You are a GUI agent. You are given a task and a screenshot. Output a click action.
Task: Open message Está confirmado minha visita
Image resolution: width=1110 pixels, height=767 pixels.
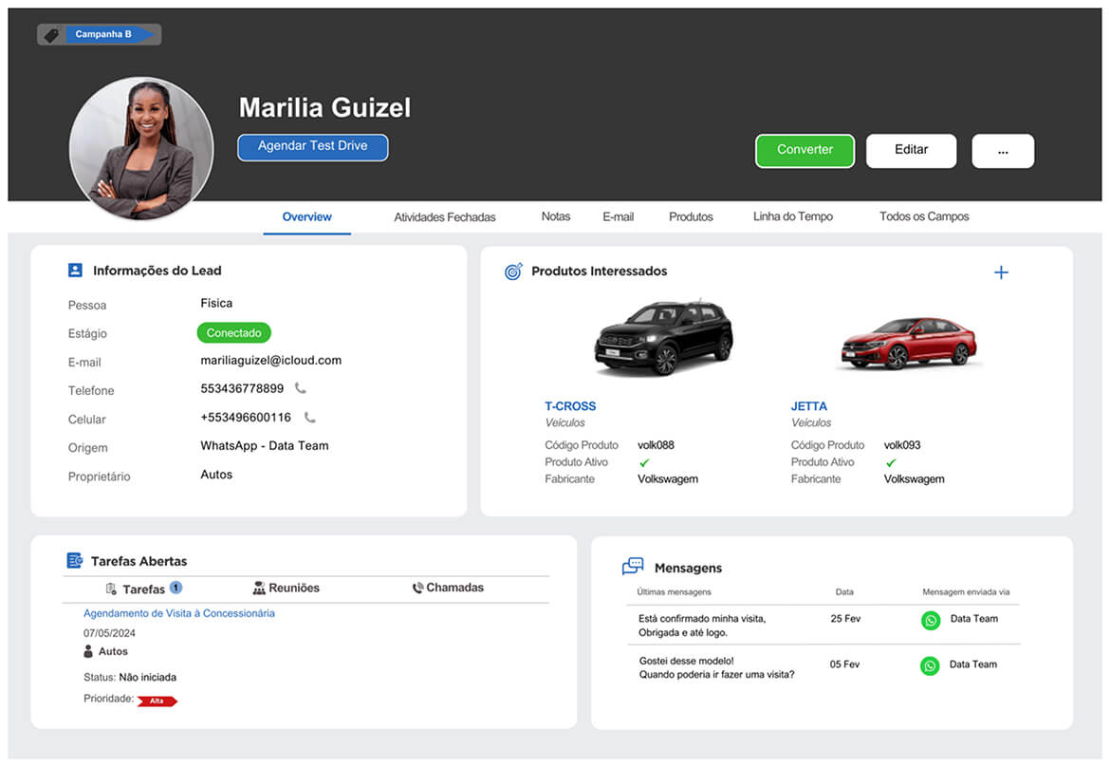[701, 626]
